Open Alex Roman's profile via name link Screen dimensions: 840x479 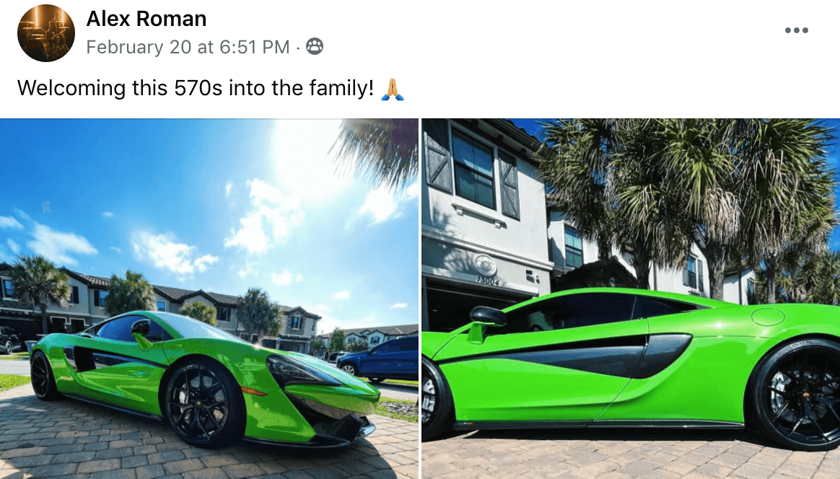[146, 19]
